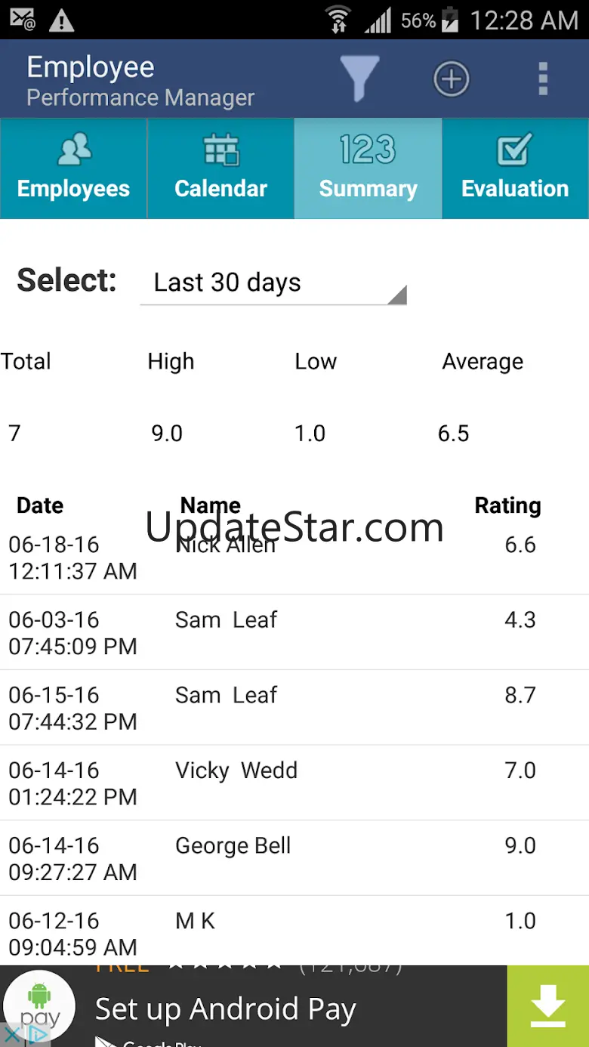
Task: Expand the Last 30 days dropdown
Action: (x=273, y=283)
